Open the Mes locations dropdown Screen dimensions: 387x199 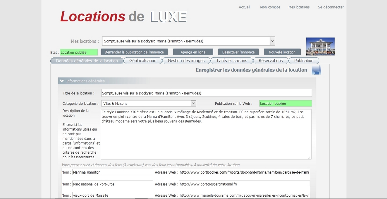pos(272,41)
